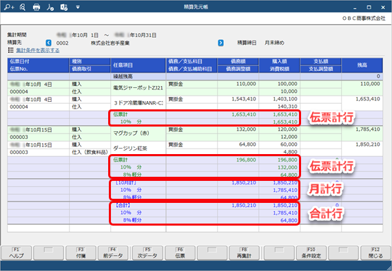Click the 【合計】 row label
The image size is (392, 271).
pyautogui.click(x=123, y=206)
